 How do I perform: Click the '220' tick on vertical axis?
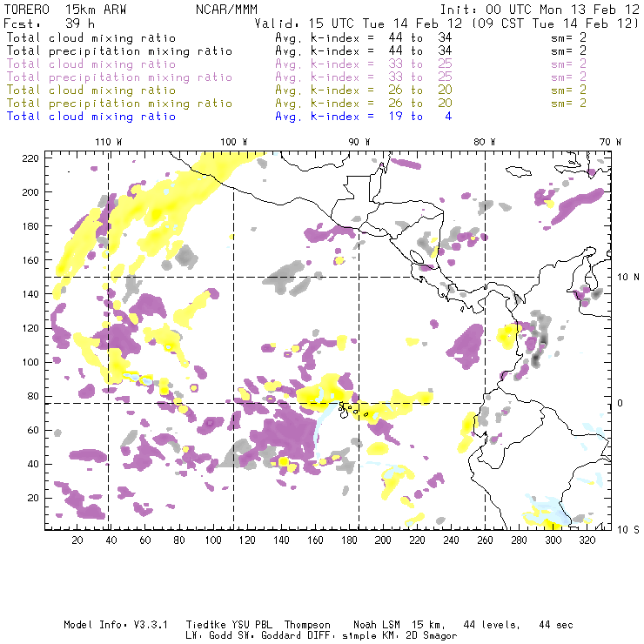point(30,158)
